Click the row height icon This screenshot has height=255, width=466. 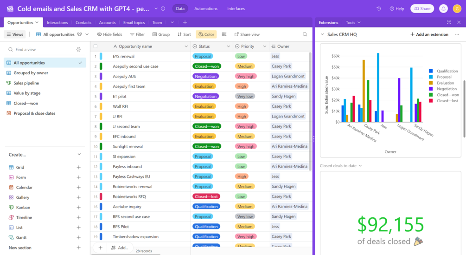point(224,34)
